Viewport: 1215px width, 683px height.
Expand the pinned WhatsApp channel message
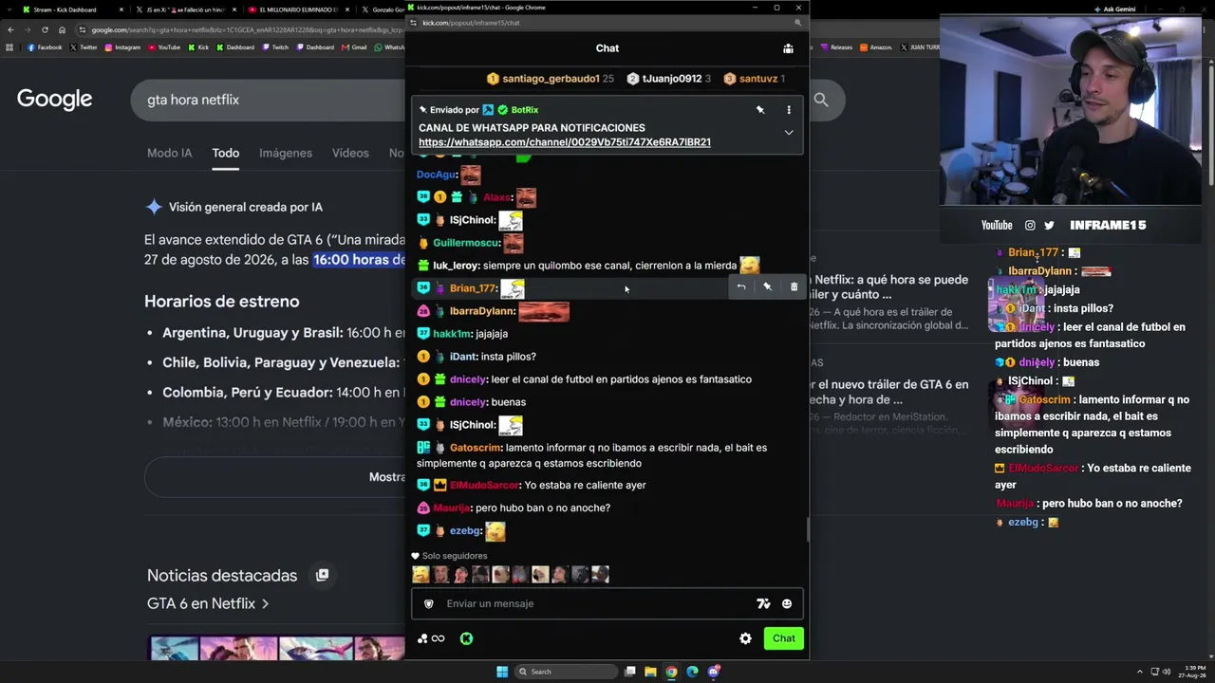click(788, 133)
